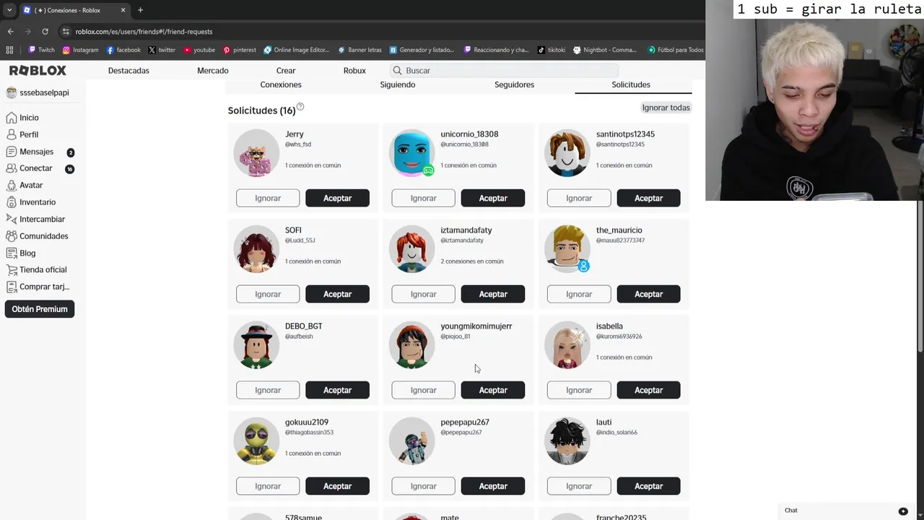The image size is (924, 520).
Task: Open pinterest bookmark
Action: (240, 50)
